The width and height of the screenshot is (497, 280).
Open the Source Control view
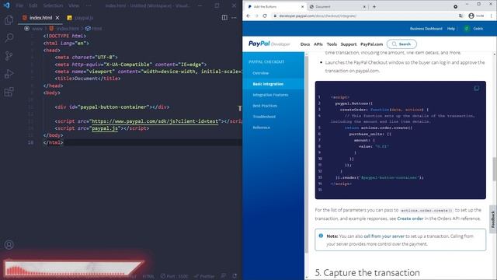9,56
